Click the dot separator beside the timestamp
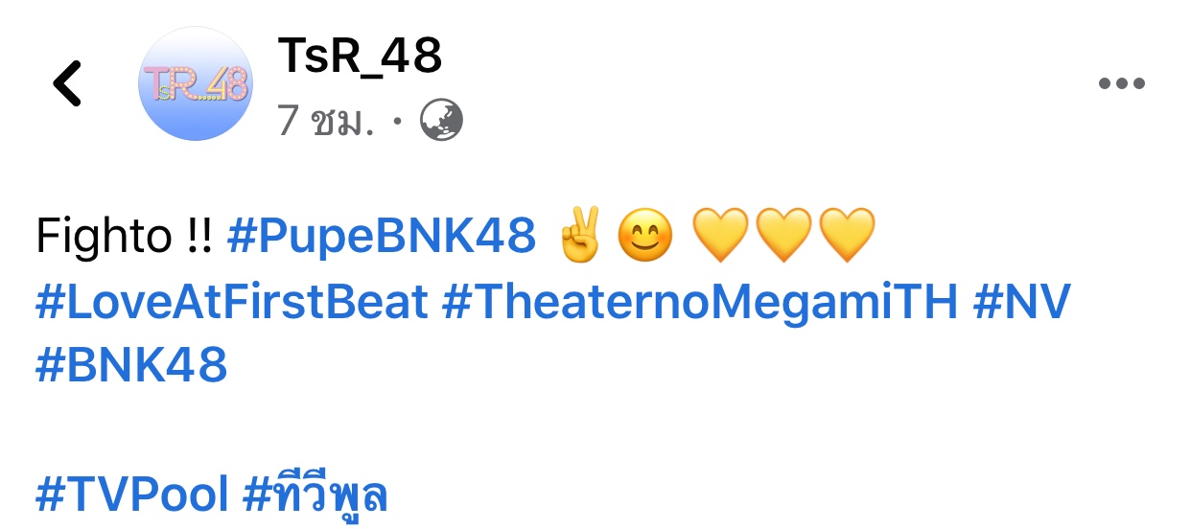The height and width of the screenshot is (529, 1191). point(397,123)
